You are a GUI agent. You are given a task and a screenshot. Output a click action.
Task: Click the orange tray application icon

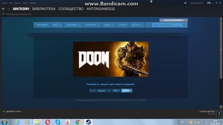coord(191,122)
